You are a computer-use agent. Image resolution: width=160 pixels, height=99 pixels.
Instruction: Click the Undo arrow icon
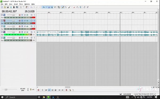click(31, 7)
